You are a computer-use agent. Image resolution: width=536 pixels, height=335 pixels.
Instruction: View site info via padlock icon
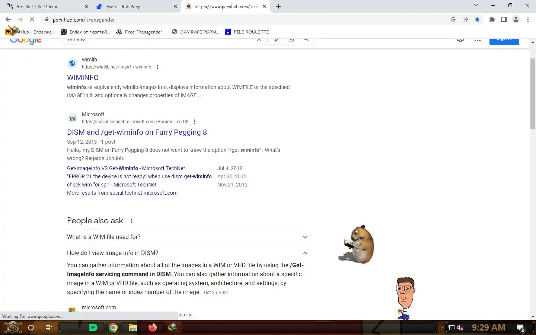click(47, 19)
